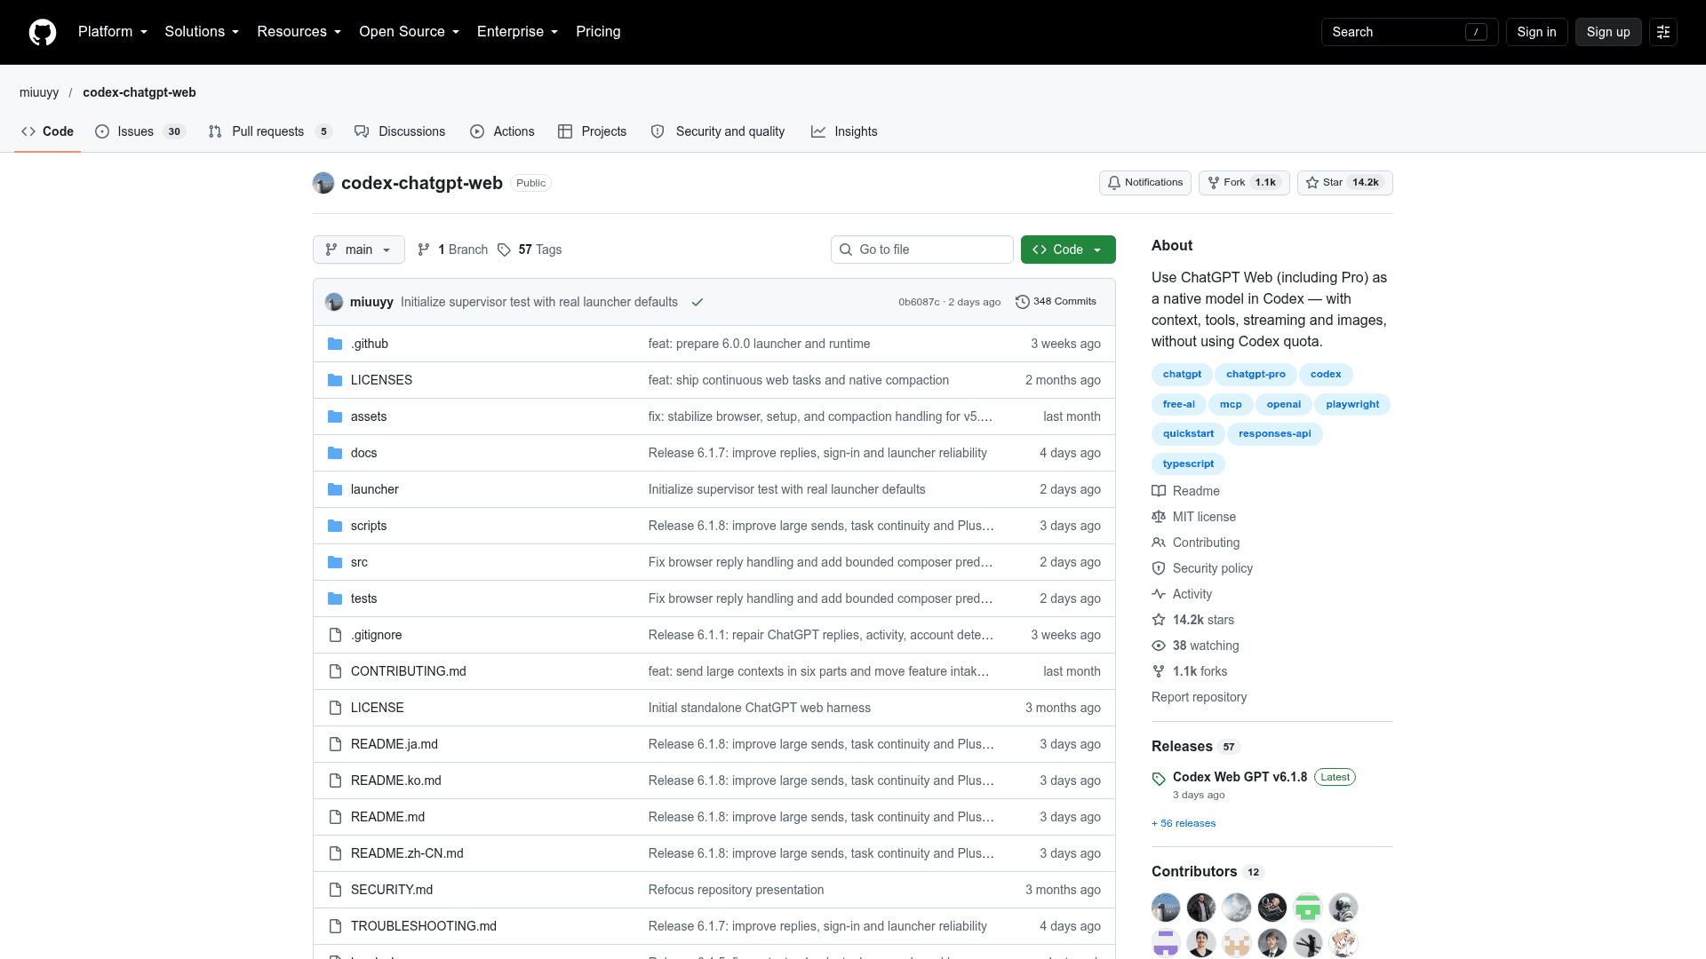
Task: Switch to the Issues tab
Action: [140, 131]
